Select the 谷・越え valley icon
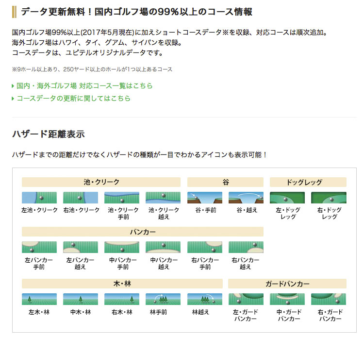Screen dimensions: 364x338 pos(246,198)
